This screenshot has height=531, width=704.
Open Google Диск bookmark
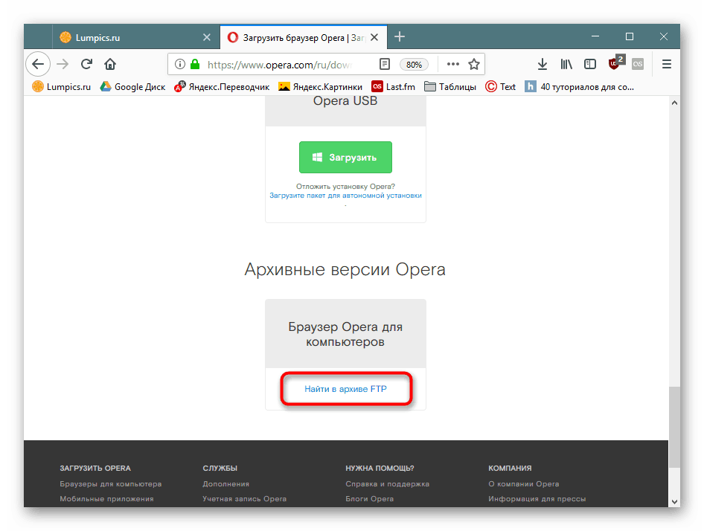click(x=132, y=86)
